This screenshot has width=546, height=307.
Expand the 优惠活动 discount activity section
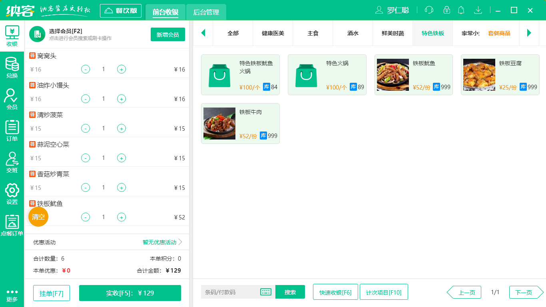click(159, 242)
